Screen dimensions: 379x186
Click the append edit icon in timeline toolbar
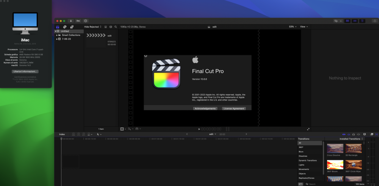(x=84, y=134)
